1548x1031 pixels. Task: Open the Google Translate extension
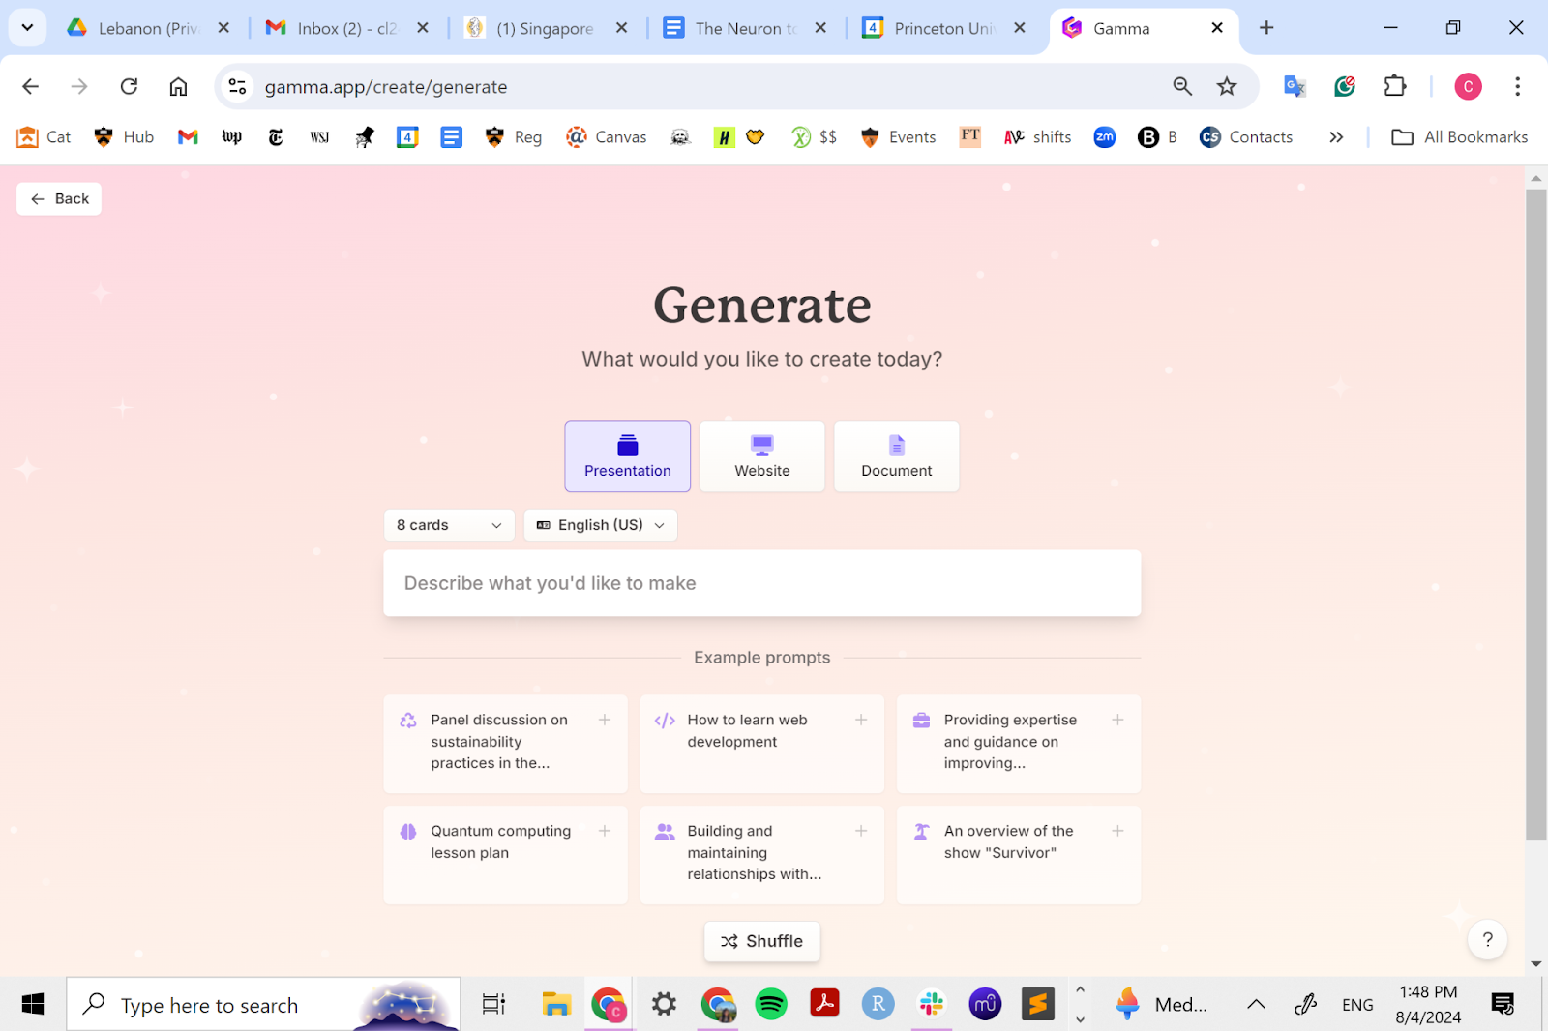coord(1295,86)
